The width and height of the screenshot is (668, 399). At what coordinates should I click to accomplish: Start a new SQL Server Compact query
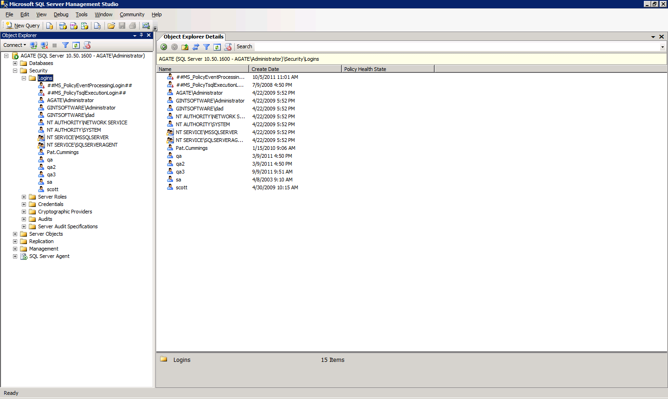point(97,26)
